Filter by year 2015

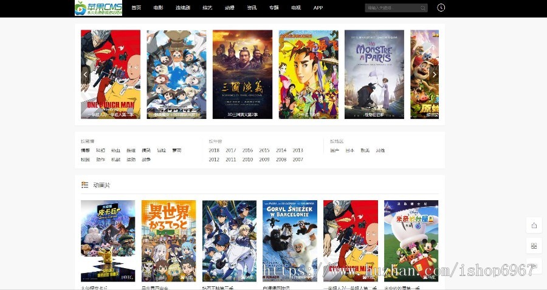(x=264, y=150)
